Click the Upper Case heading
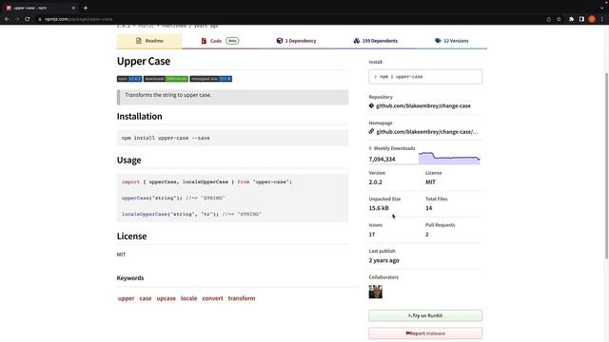 point(144,61)
